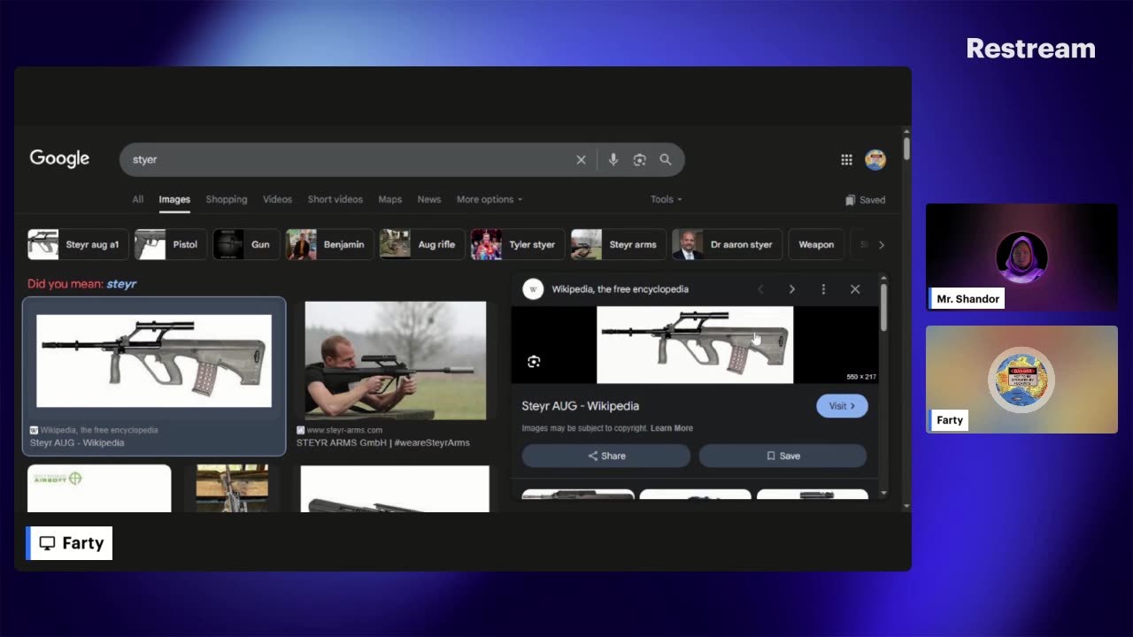Click the search query input field
1133x637 pixels.
pos(350,160)
